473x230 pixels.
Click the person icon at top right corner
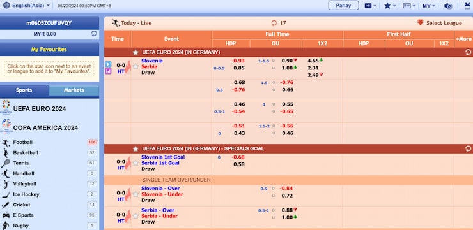(x=467, y=6)
